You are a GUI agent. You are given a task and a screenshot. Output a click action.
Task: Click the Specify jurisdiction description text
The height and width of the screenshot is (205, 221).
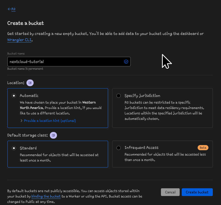pyautogui.click(x=163, y=110)
